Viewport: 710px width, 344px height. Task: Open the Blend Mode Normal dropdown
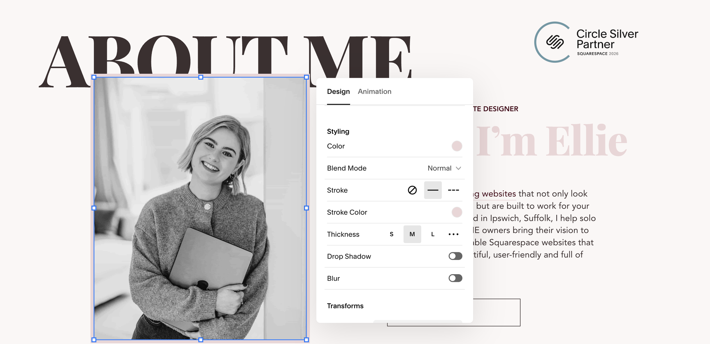[x=439, y=168]
